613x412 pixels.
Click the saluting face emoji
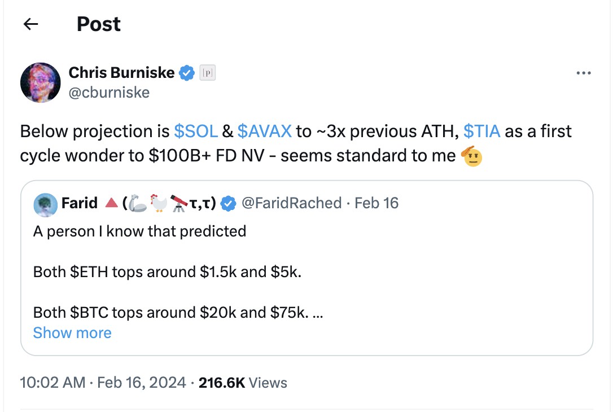coord(472,156)
